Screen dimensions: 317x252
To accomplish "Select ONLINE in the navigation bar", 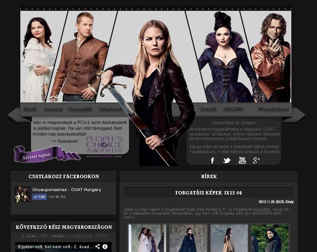I will point(234,109).
